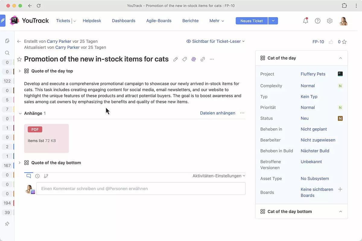362x241 pixels.
Task: Open the Agile-Boards menu item
Action: [x=159, y=21]
